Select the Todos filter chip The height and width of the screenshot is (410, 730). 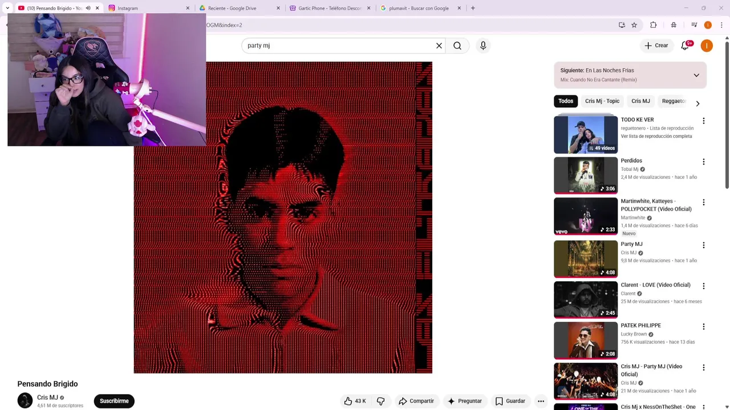click(x=566, y=101)
